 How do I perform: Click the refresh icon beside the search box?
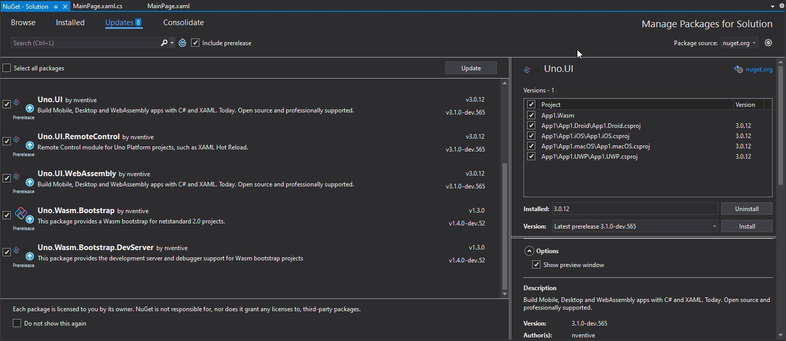[182, 43]
